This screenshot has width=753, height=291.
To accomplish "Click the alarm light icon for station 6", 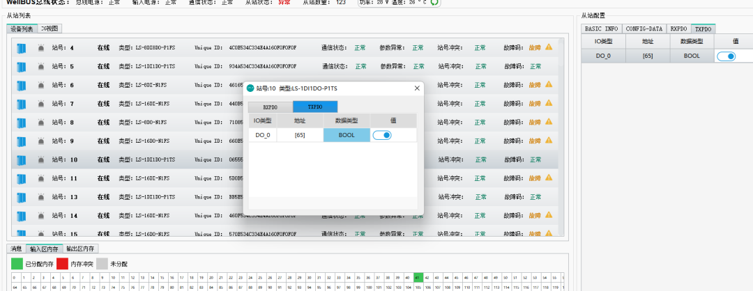I will [41, 86].
